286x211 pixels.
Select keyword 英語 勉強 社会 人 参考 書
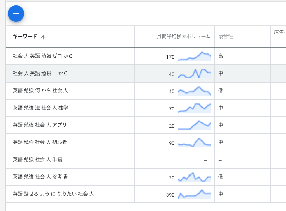tap(40, 177)
